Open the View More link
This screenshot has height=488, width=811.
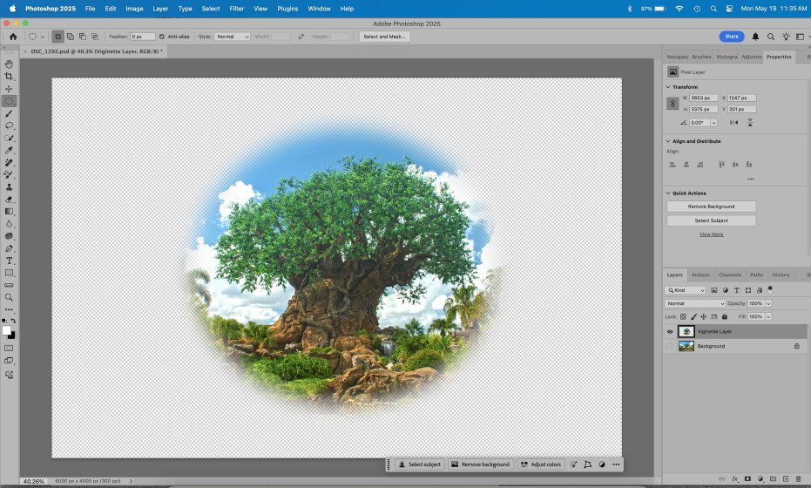[x=711, y=234]
